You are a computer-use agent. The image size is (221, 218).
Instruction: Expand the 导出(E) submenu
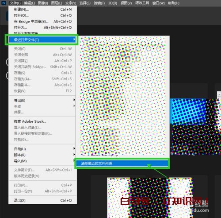[x=43, y=101]
